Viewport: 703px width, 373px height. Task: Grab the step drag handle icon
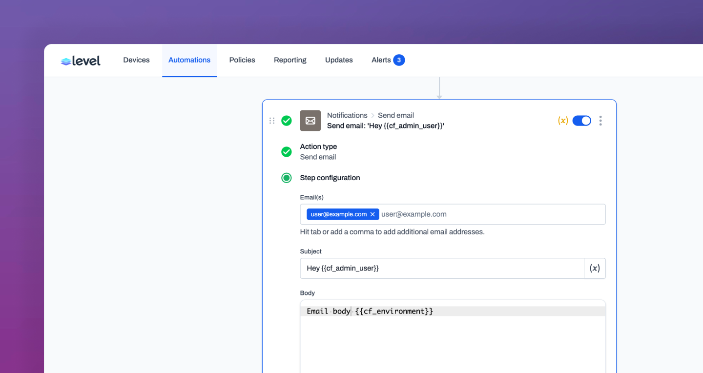[x=272, y=121]
